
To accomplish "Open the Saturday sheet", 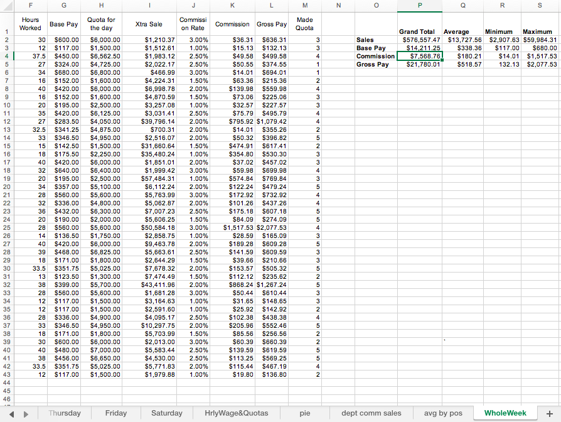I will pyautogui.click(x=166, y=413).
